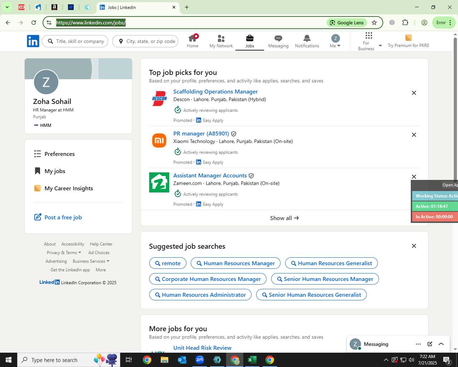
Task: Open Scaffolding Operations Manager job
Action: click(x=215, y=91)
